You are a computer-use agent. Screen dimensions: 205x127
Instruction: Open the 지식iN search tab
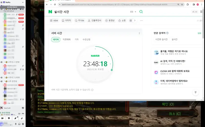[x=79, y=20]
